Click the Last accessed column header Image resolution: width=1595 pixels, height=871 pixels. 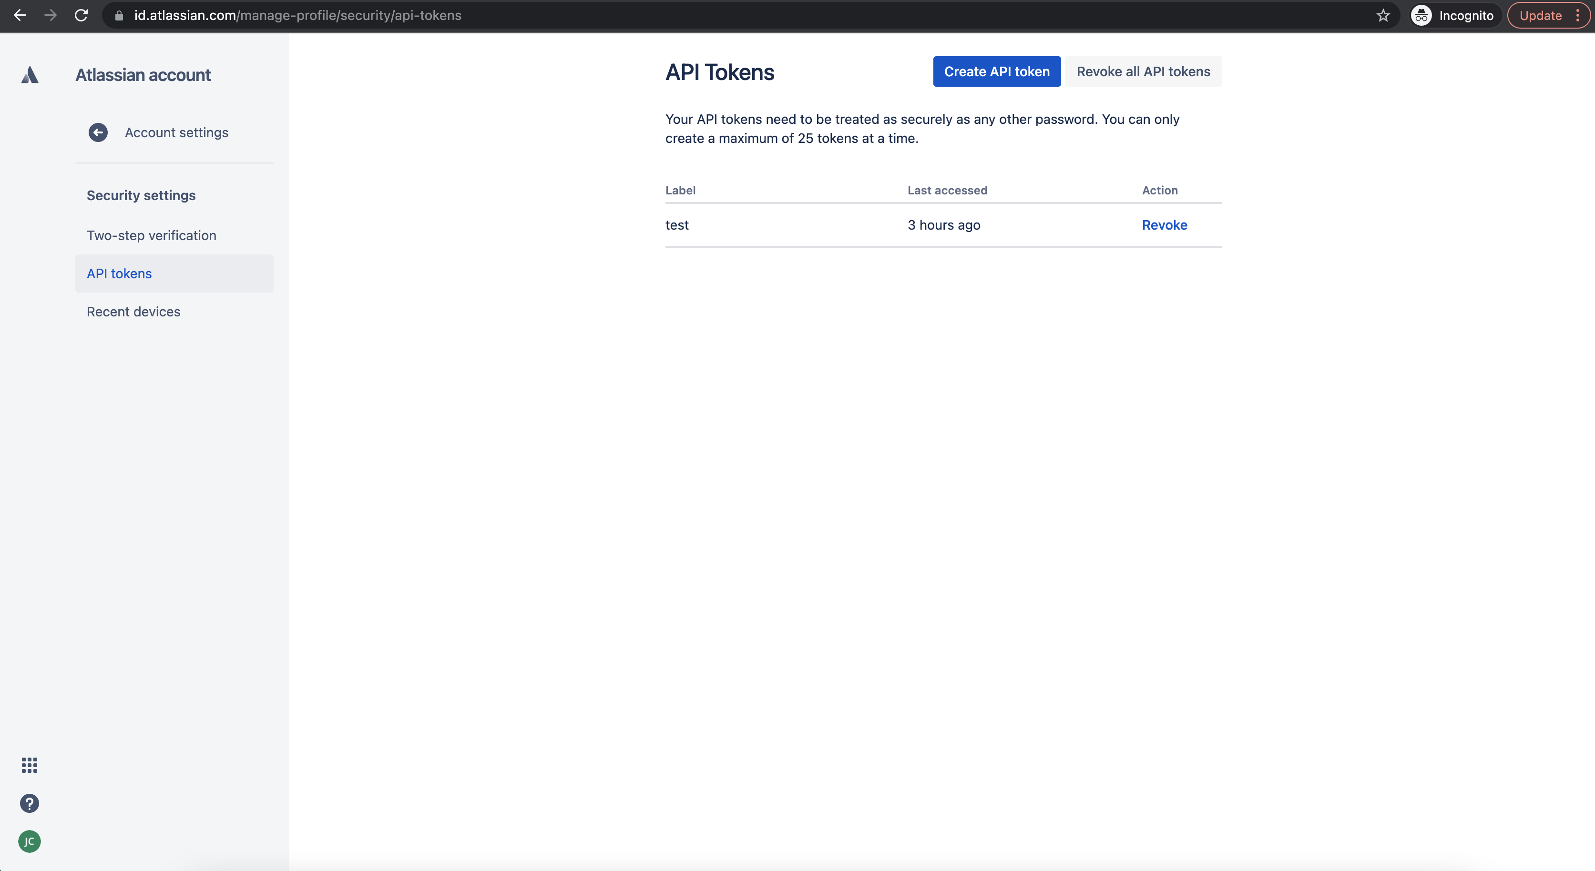coord(947,191)
